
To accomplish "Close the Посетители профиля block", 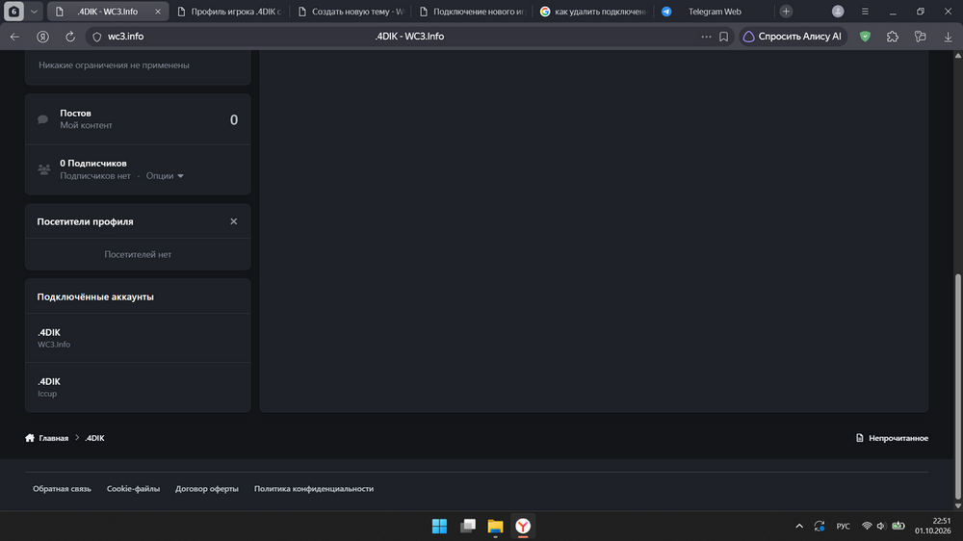I will tap(233, 221).
